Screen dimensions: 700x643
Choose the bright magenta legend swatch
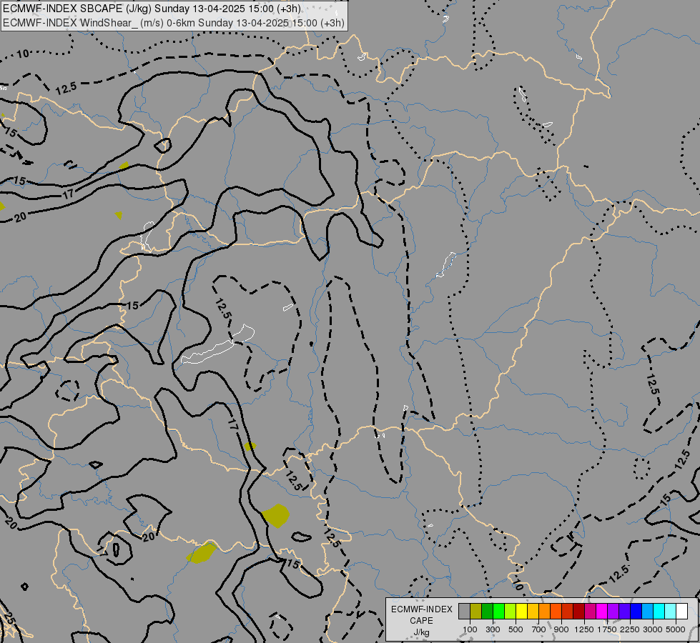(x=602, y=612)
